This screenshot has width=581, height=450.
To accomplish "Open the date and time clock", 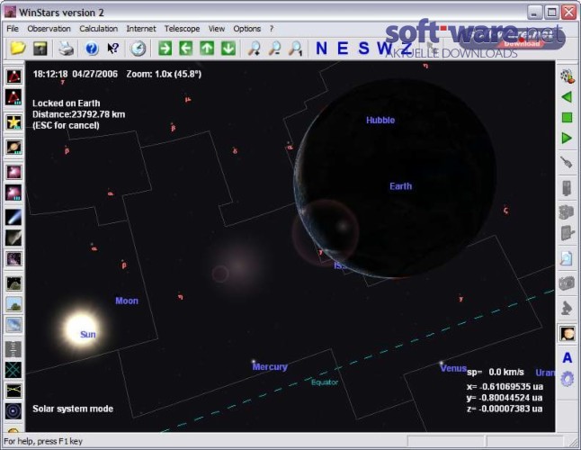I will [x=139, y=49].
